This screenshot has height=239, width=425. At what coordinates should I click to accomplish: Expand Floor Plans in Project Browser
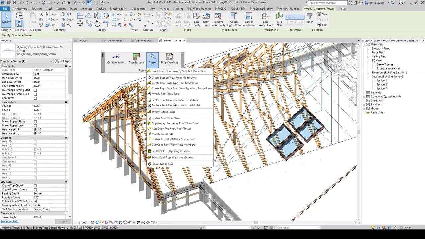[368, 53]
